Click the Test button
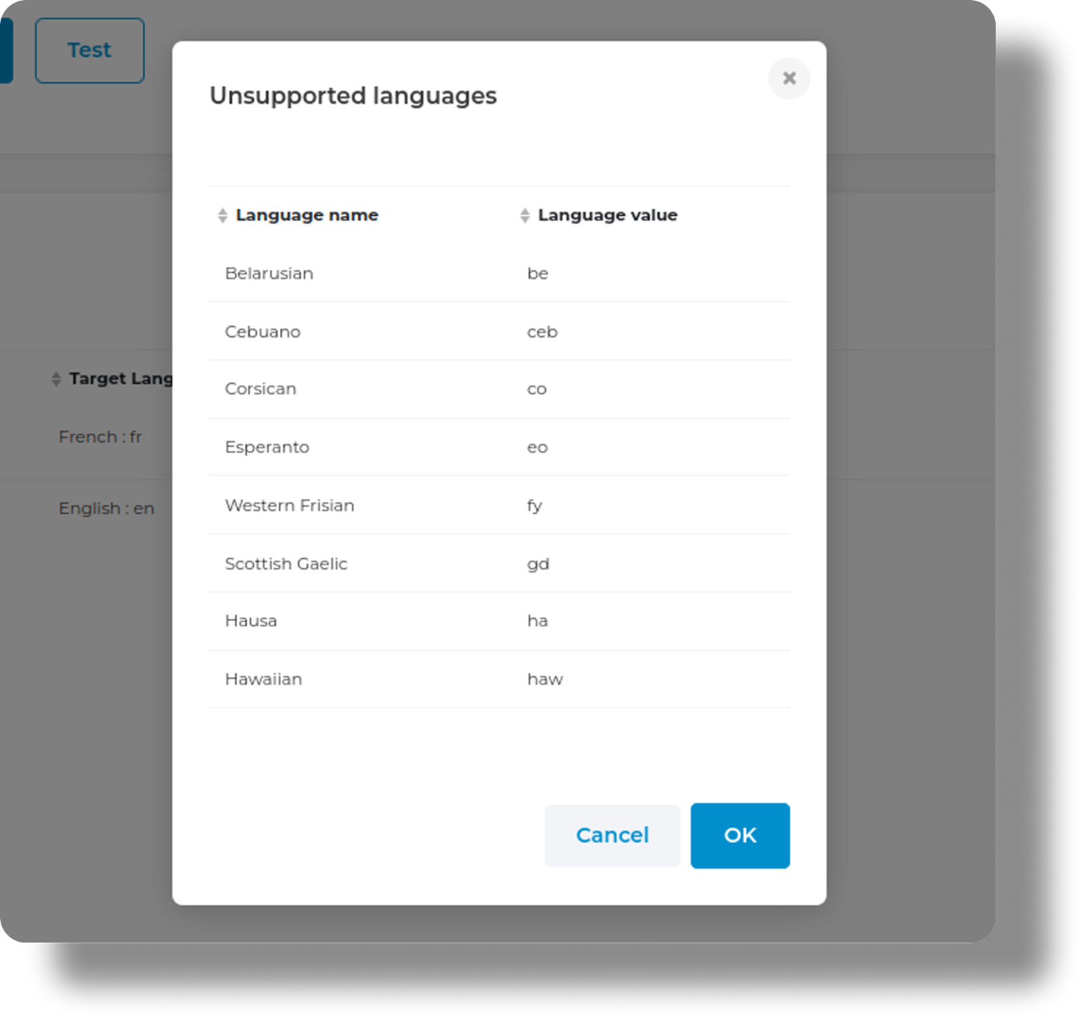The width and height of the screenshot is (1083, 1019). 89,51
